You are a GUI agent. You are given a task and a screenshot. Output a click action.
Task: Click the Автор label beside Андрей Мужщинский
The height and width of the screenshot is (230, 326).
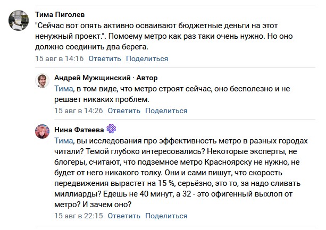147,78
